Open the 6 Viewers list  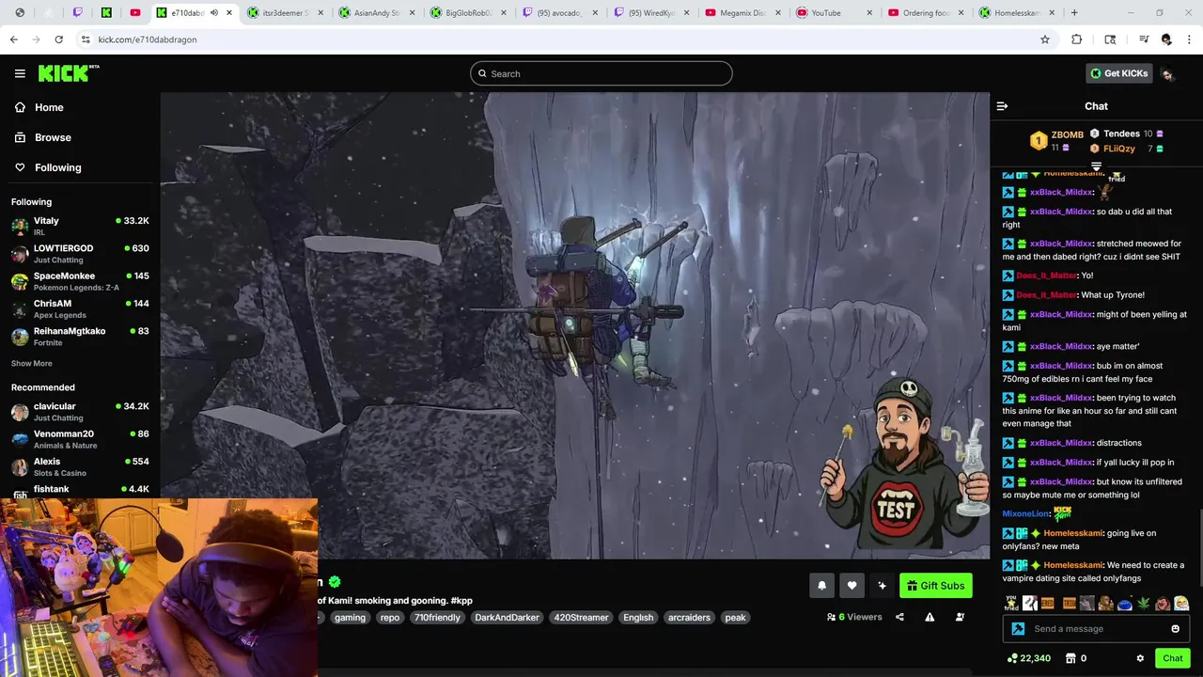coord(854,618)
